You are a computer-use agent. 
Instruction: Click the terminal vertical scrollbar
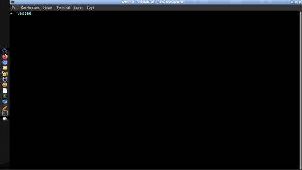[301, 90]
